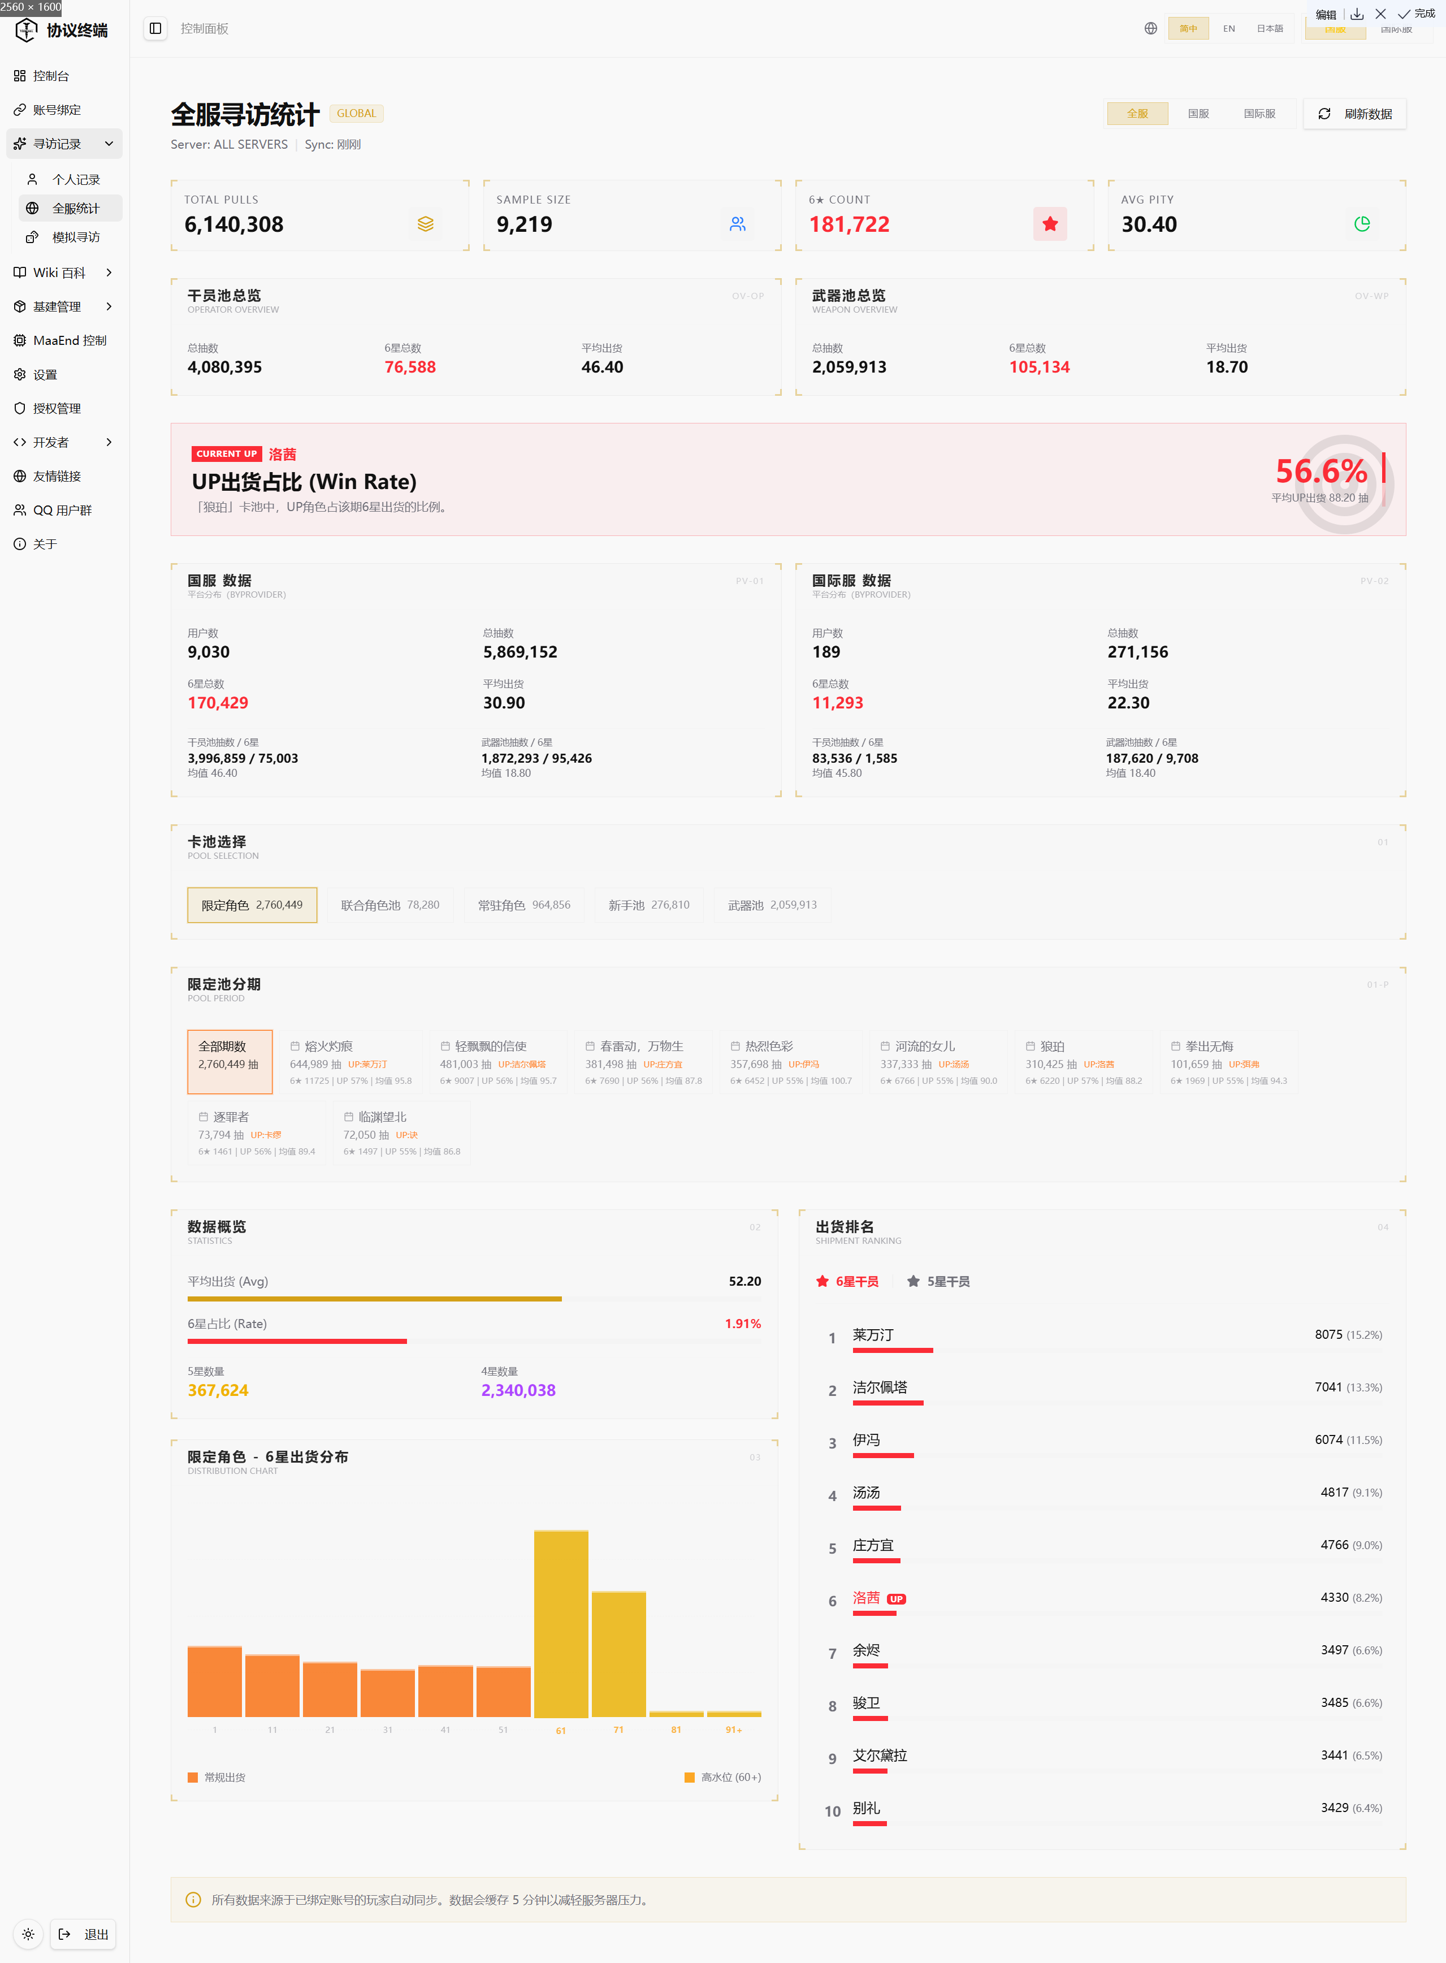This screenshot has height=1963, width=1446.
Task: Expand the 基建管理 sidebar group
Action: coord(64,306)
